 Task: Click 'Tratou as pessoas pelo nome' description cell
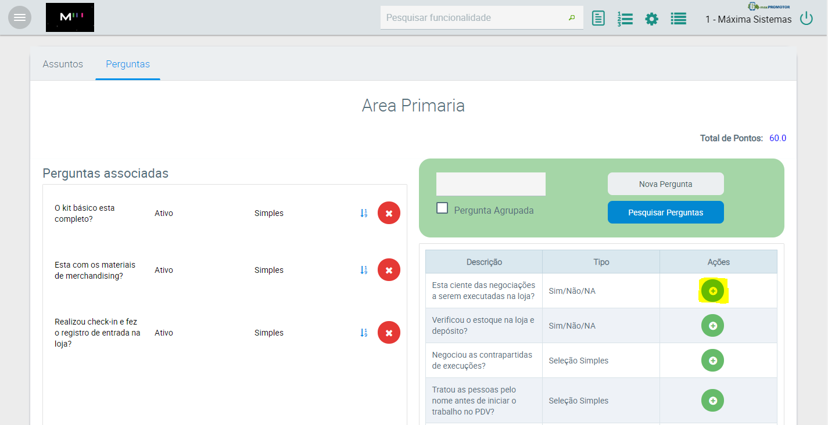pos(484,401)
